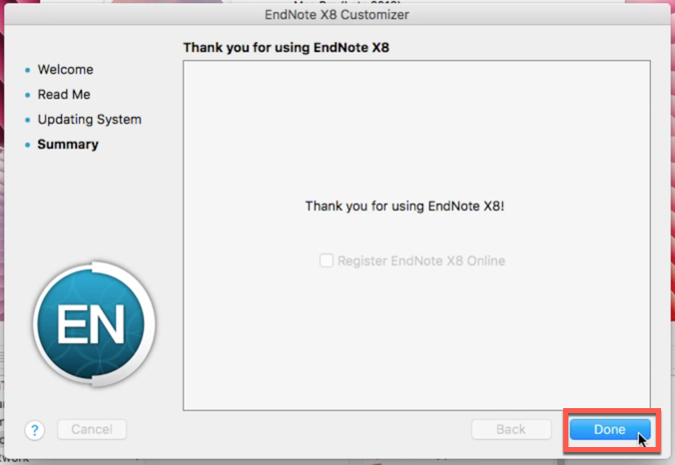The width and height of the screenshot is (675, 465).
Task: Tick Register EndNote X8 Online checkbox
Action: tap(327, 260)
